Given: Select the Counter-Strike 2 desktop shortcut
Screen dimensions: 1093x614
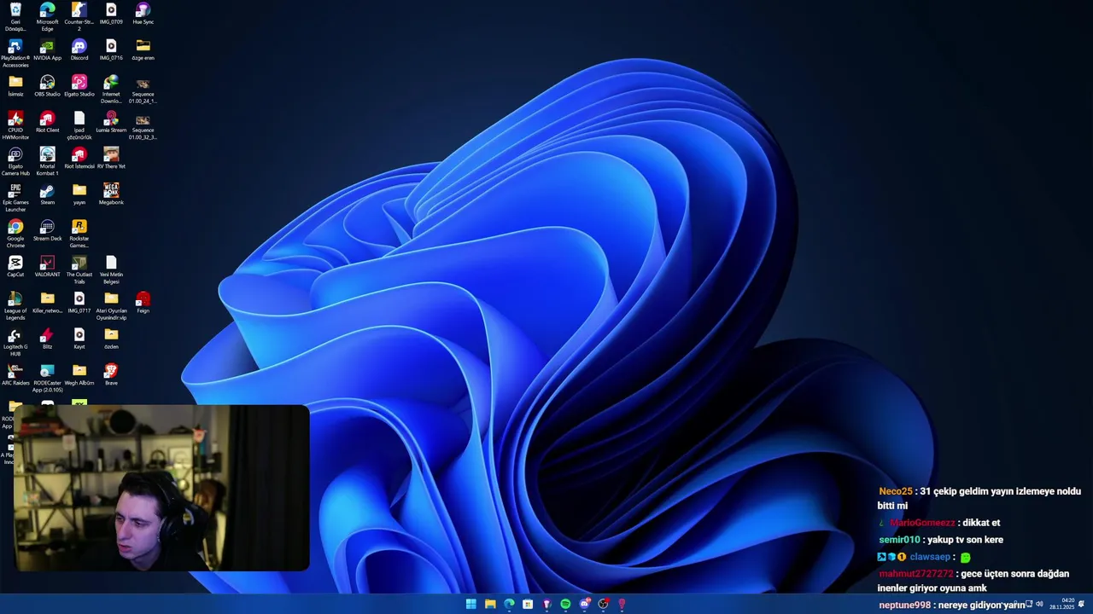Looking at the screenshot, I should [79, 16].
